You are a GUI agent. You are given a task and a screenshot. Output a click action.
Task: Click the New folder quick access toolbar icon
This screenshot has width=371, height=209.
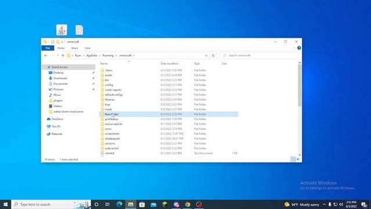tap(58, 42)
